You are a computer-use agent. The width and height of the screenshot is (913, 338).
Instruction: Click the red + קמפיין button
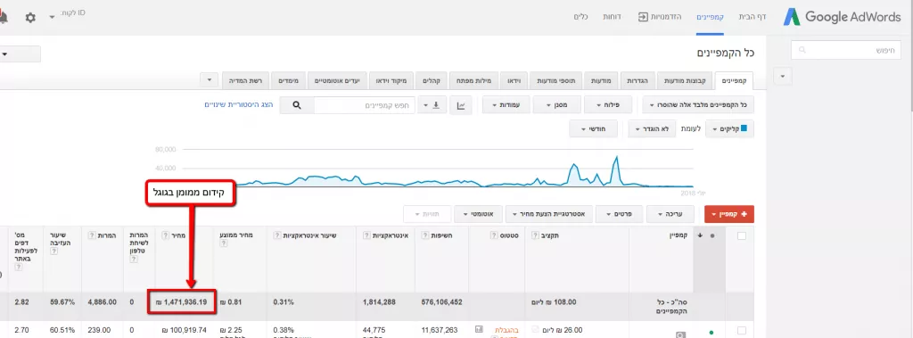pyautogui.click(x=729, y=214)
